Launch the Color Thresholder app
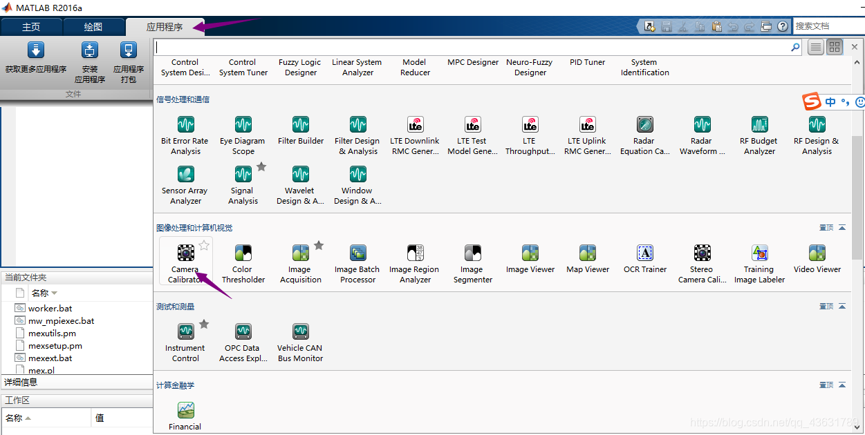 tap(243, 262)
